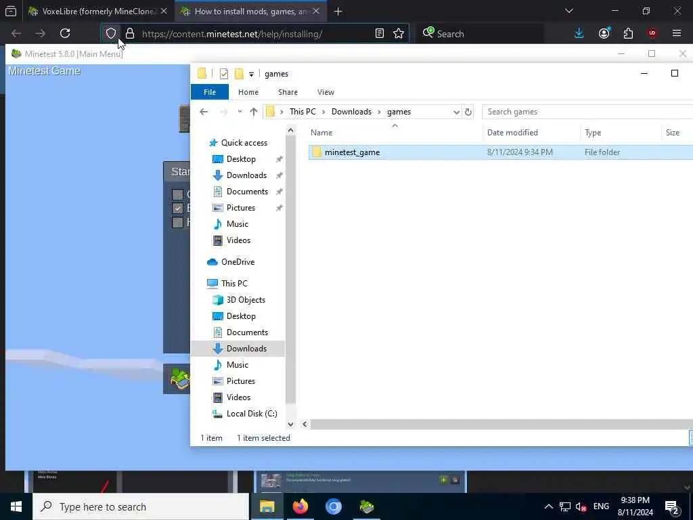Click the Properties checkmark quick access icon
This screenshot has width=693, height=520.
point(223,74)
